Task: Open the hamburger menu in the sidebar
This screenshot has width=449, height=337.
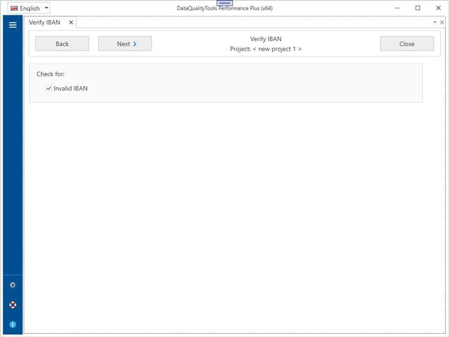Action: [x=12, y=25]
